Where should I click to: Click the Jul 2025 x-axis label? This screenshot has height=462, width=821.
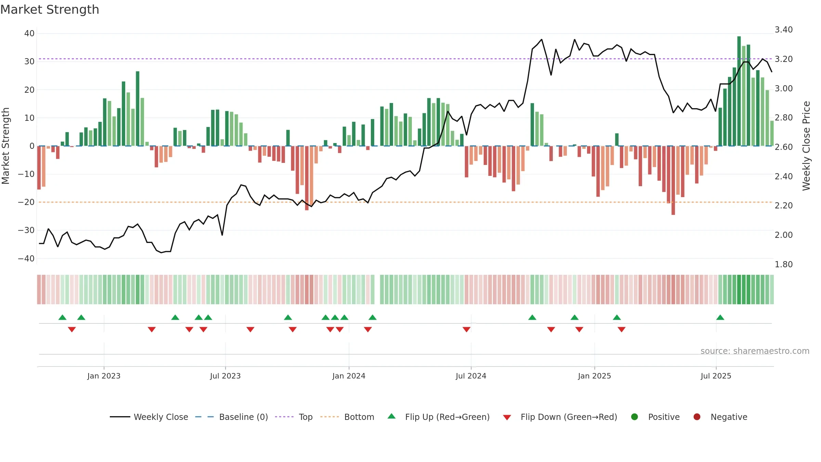click(x=716, y=376)
